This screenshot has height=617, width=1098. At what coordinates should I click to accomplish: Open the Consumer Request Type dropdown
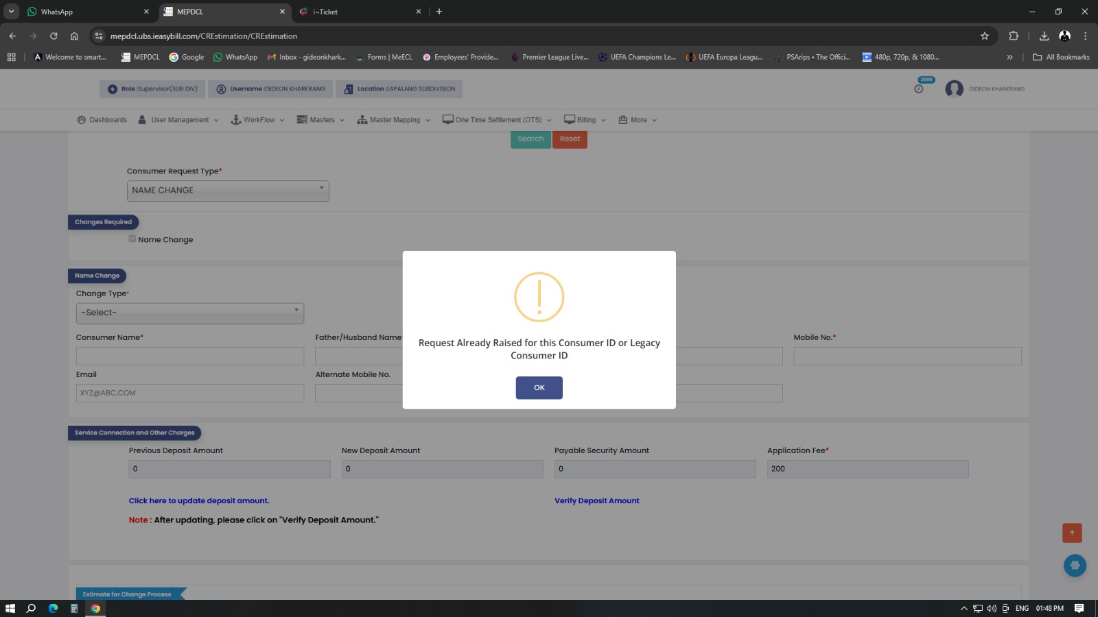[x=228, y=191]
